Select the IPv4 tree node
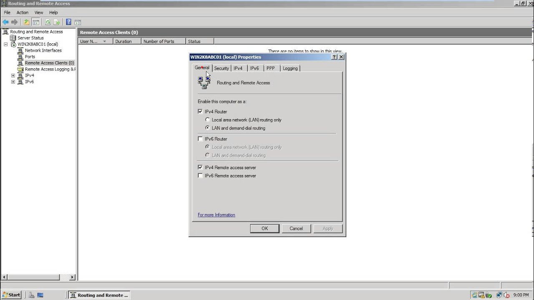Viewport: 534px width, 300px height. click(x=29, y=75)
